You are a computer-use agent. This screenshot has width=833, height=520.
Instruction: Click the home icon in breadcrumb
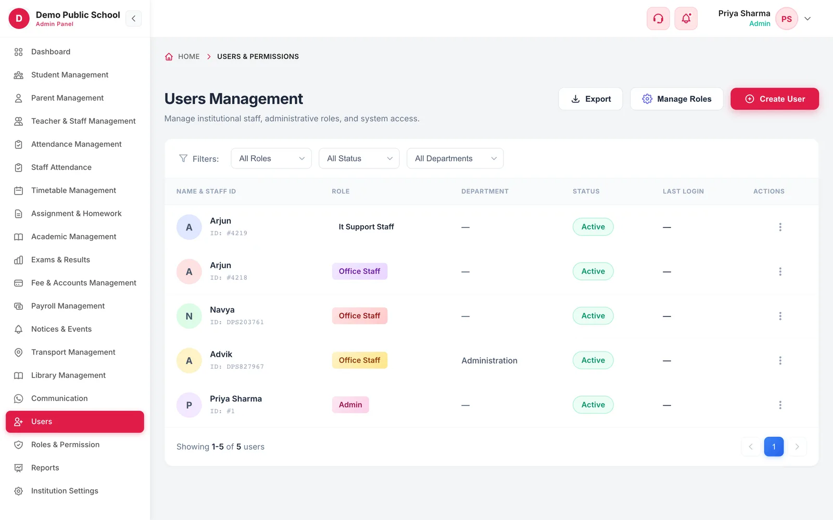pos(169,57)
